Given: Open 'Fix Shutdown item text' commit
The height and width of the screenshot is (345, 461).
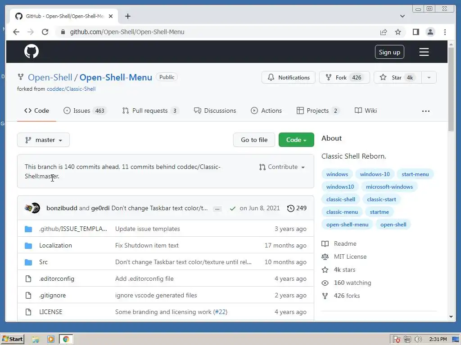Looking at the screenshot, I should coord(147,246).
